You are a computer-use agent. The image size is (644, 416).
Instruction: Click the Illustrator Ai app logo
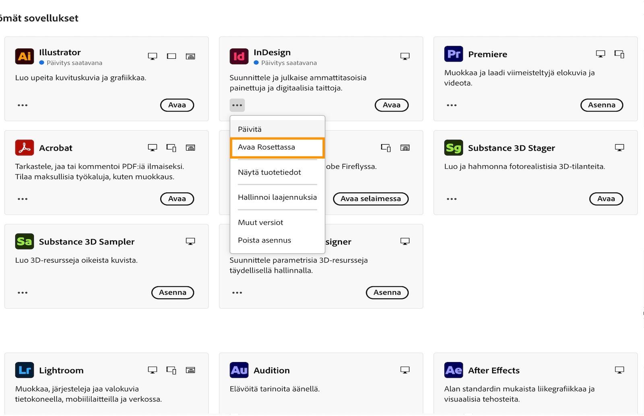(x=25, y=56)
